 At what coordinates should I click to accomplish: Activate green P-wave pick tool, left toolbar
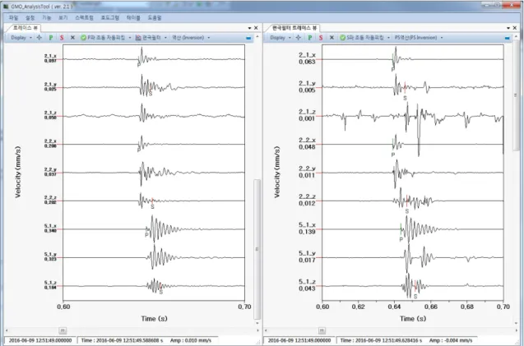pos(51,38)
